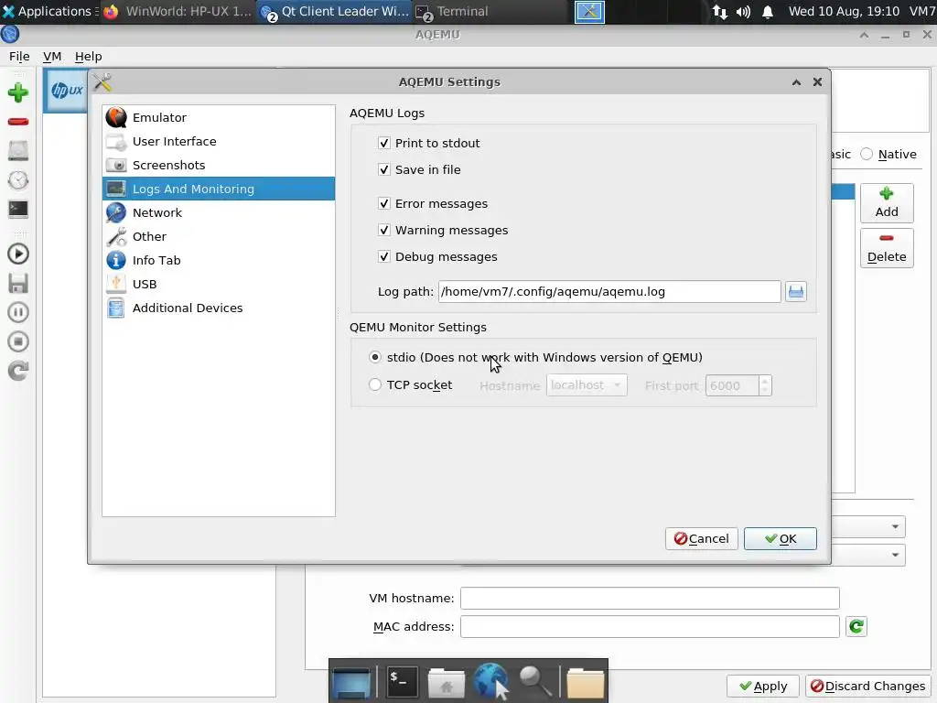Screen dimensions: 937x703
Task: Click the workspace switcher in top panel
Action: pyautogui.click(x=589, y=12)
